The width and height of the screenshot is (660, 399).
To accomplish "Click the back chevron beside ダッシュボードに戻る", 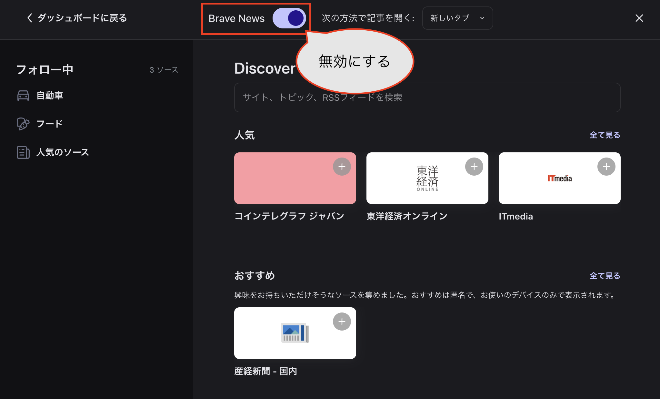I will [30, 18].
